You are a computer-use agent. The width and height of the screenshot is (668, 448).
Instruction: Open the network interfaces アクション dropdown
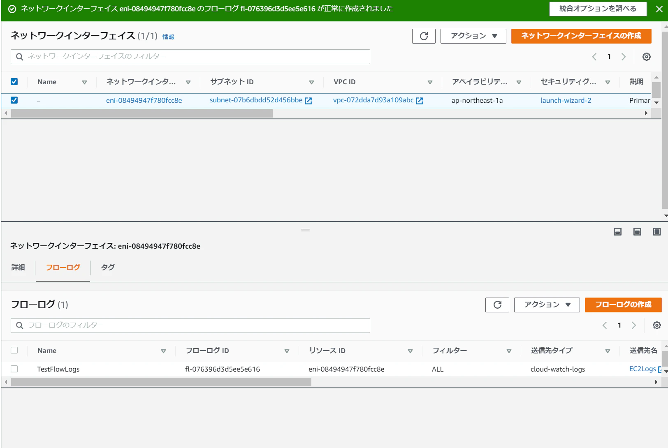[474, 36]
